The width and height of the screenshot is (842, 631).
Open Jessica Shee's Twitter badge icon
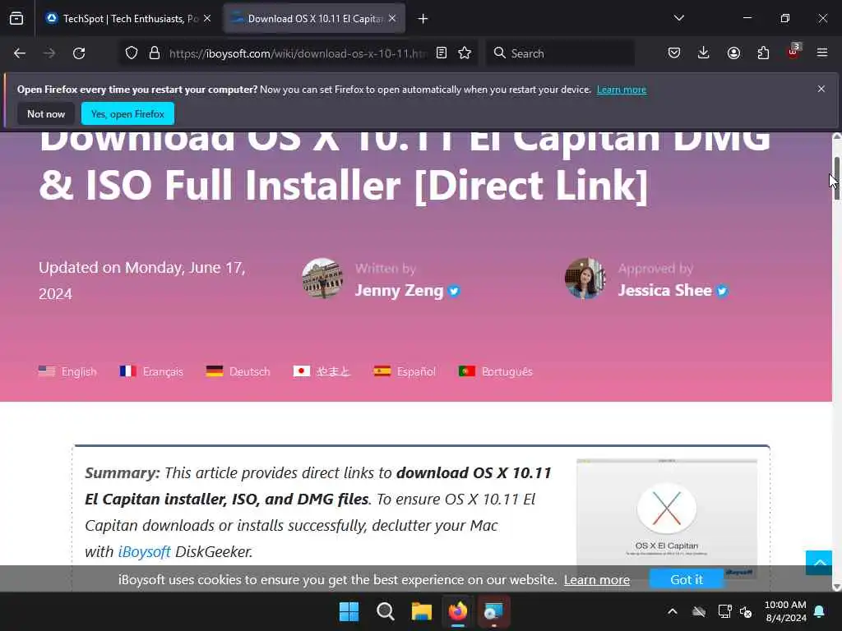722,292
